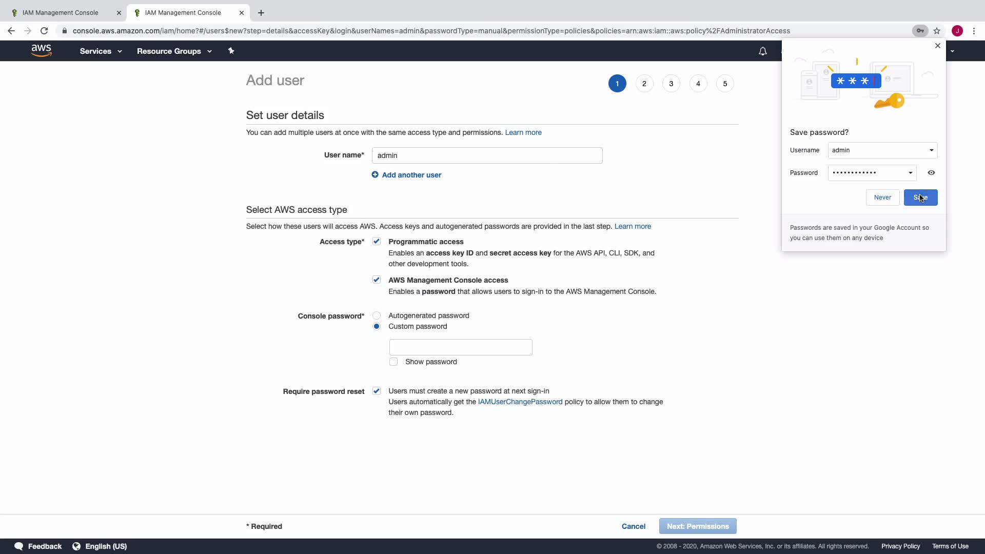Image resolution: width=985 pixels, height=554 pixels.
Task: Click the Never button in password prompt
Action: pyautogui.click(x=882, y=197)
